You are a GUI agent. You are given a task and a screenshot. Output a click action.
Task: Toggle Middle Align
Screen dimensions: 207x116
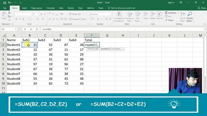click(53, 14)
